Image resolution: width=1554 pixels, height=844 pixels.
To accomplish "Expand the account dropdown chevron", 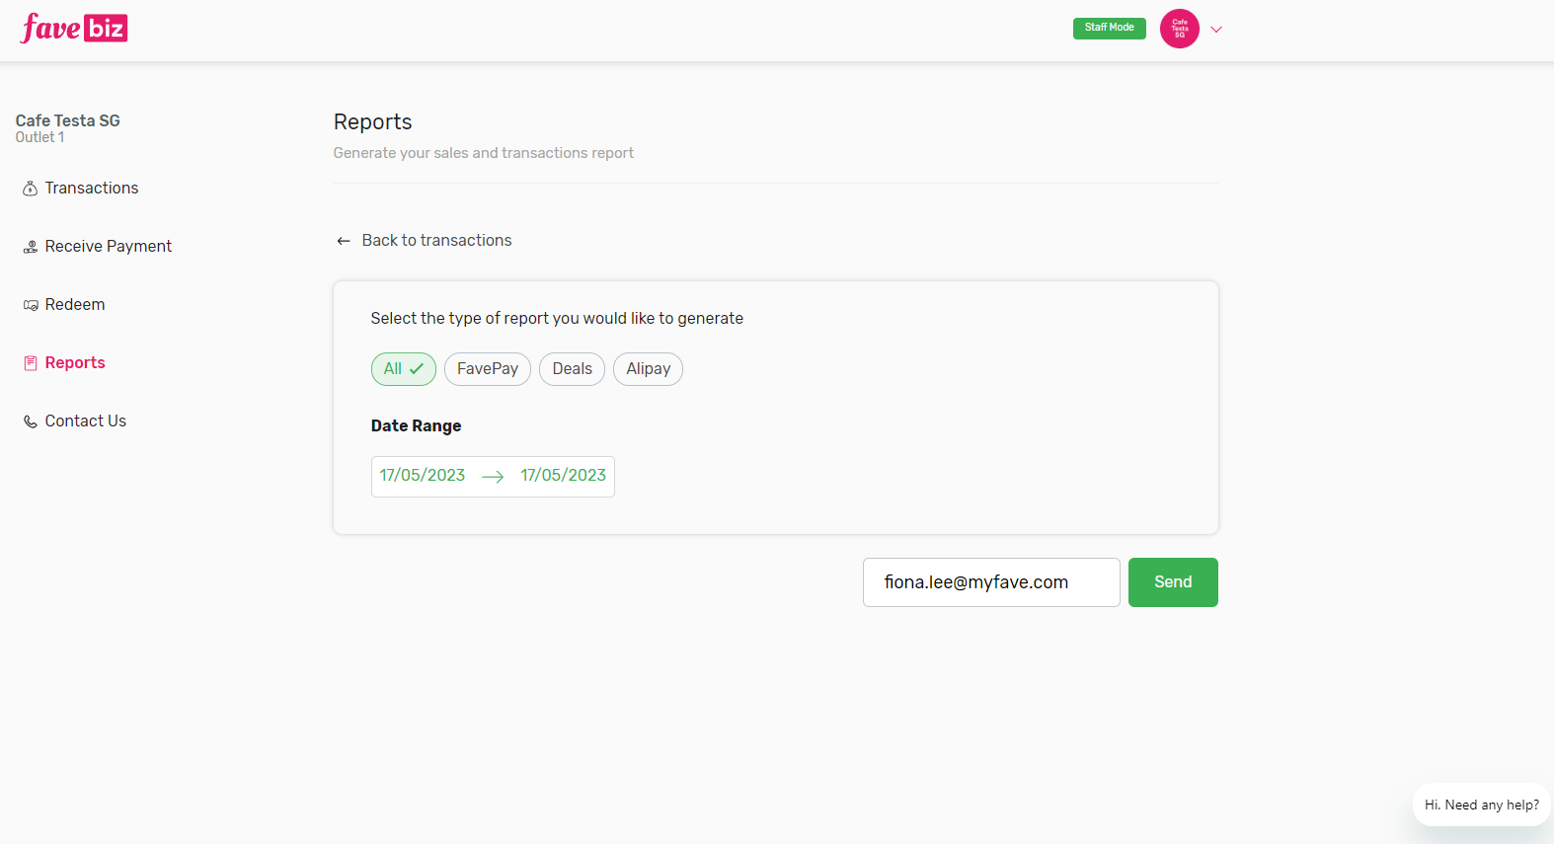I will (1216, 30).
